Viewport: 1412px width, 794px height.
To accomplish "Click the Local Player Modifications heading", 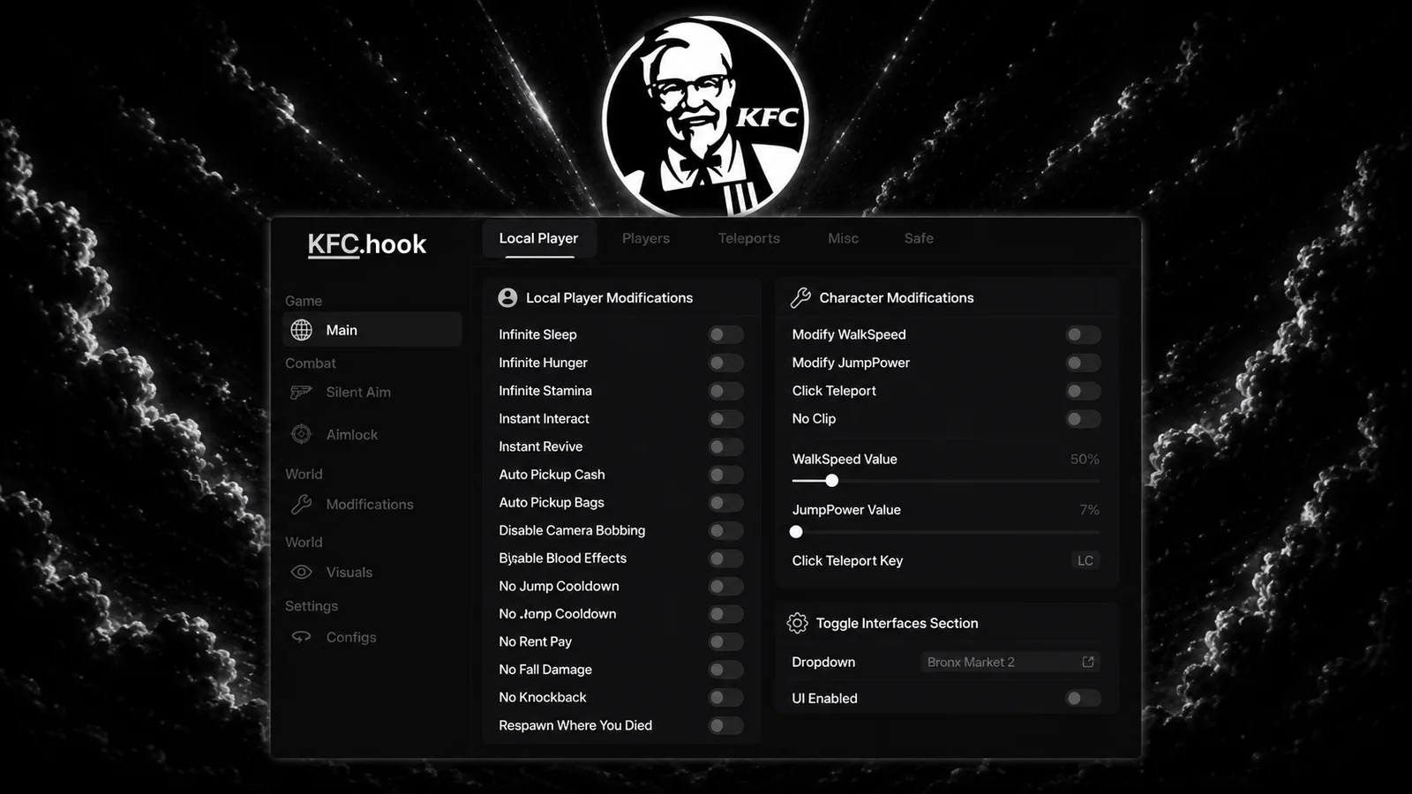I will point(610,298).
